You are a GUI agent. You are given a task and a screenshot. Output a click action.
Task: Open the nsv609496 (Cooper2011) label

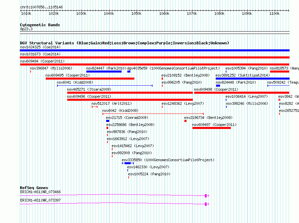(89, 96)
